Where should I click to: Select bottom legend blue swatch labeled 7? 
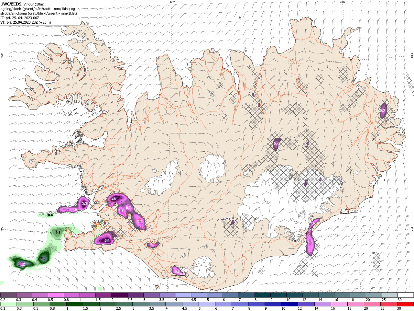click(x=240, y=304)
